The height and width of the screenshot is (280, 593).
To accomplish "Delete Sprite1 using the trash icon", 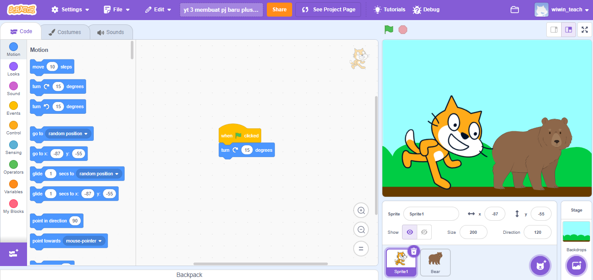I will coord(414,251).
